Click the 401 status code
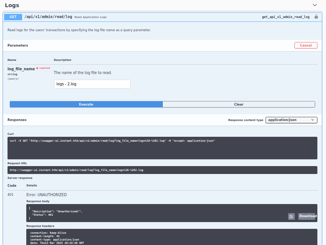This screenshot has height=245, width=326. [x=11, y=195]
